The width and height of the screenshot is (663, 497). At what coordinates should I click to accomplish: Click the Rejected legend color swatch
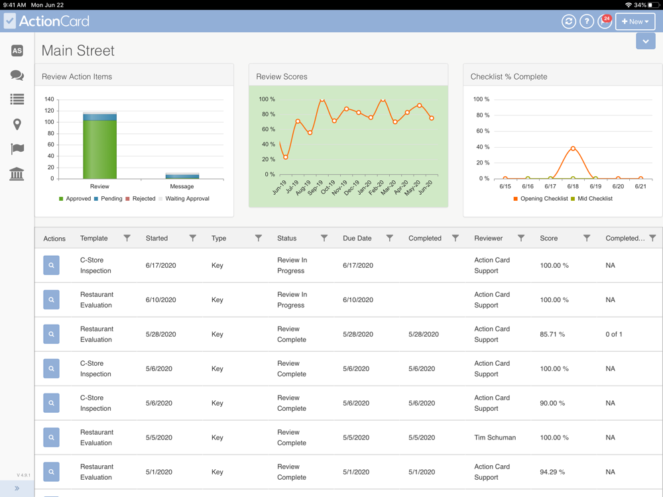click(127, 199)
